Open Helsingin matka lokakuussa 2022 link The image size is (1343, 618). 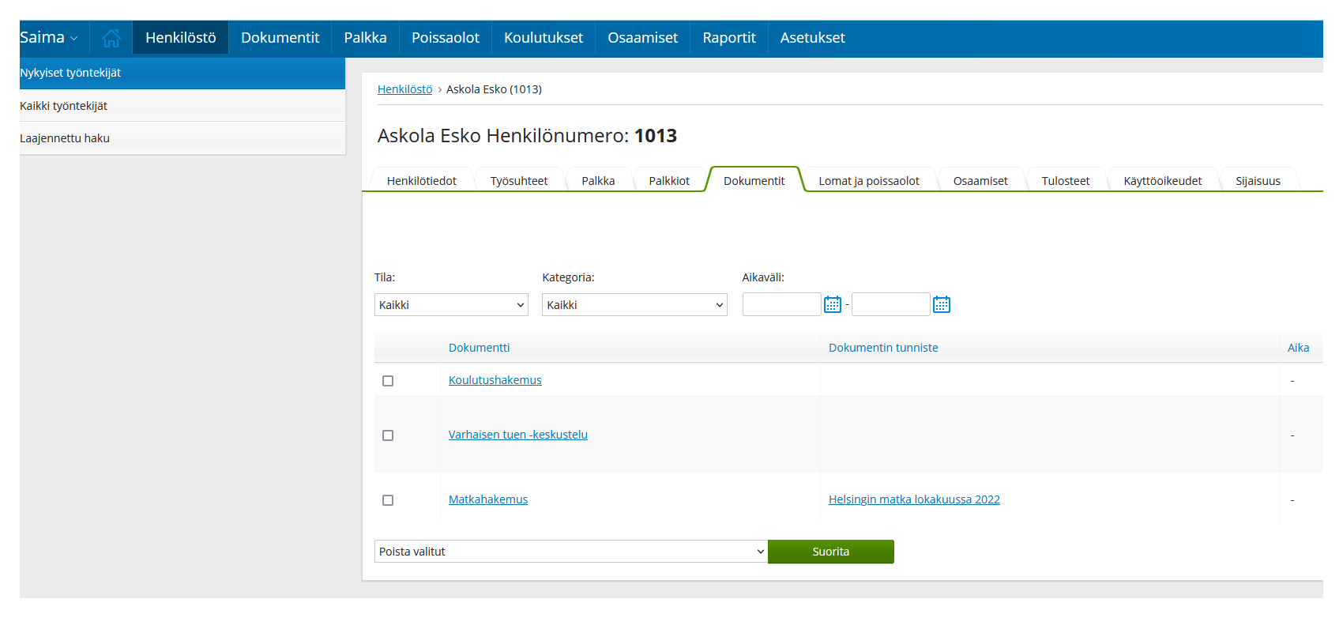coord(914,499)
